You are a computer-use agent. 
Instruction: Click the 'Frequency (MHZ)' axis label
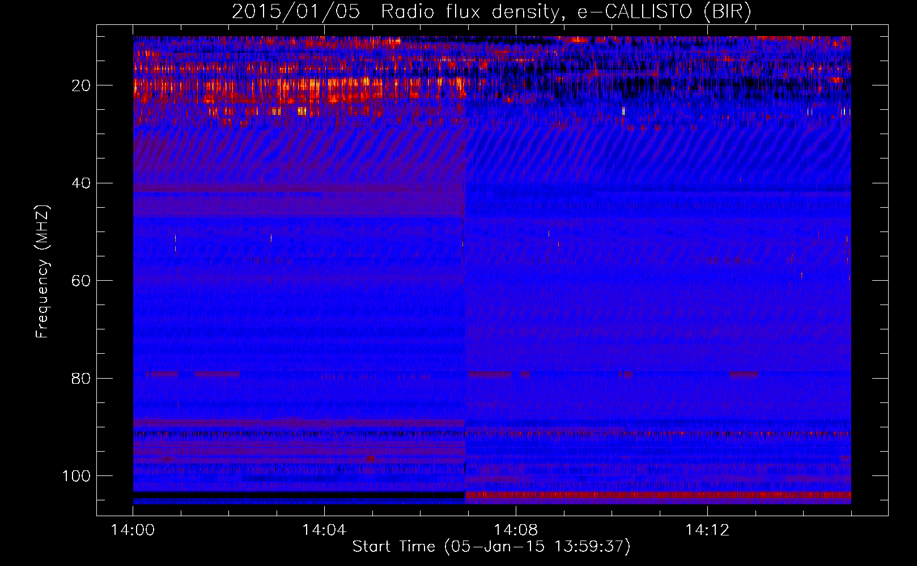tap(43, 272)
